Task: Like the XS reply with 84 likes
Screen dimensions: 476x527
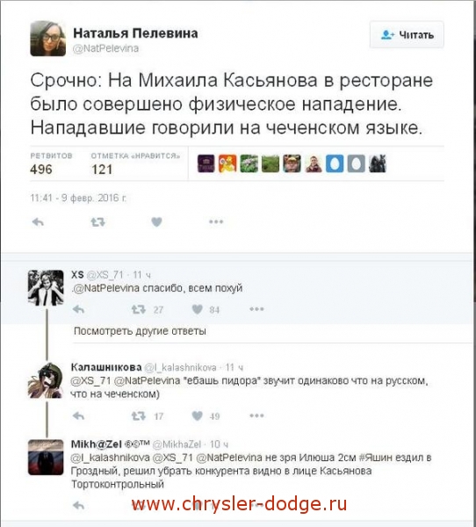Action: tap(198, 309)
